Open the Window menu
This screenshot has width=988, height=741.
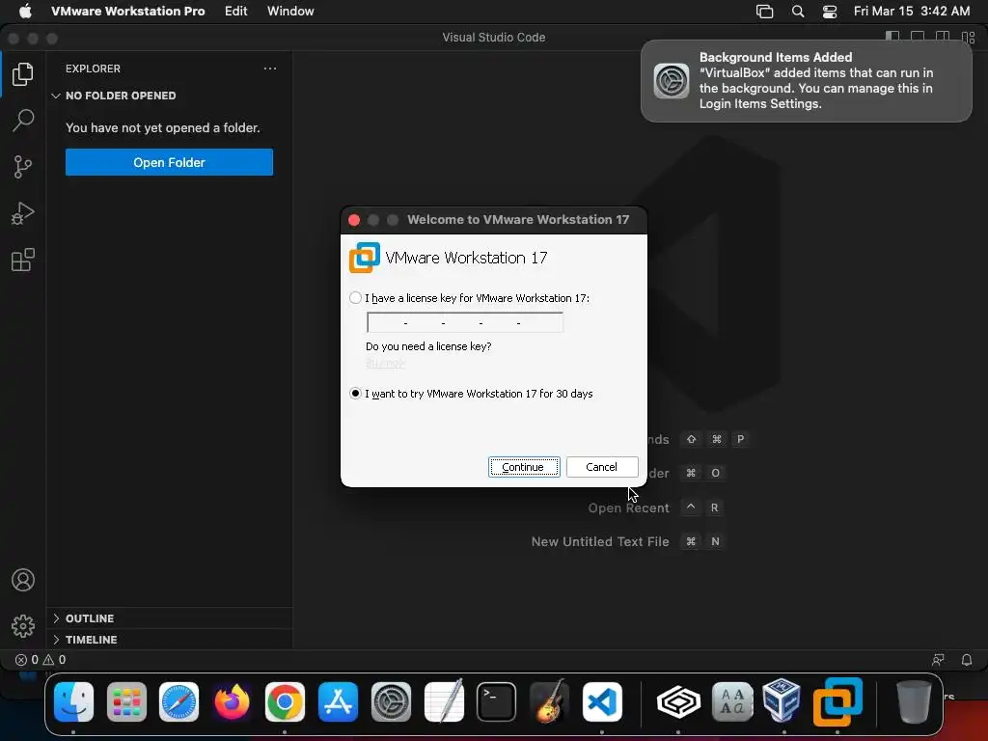290,11
